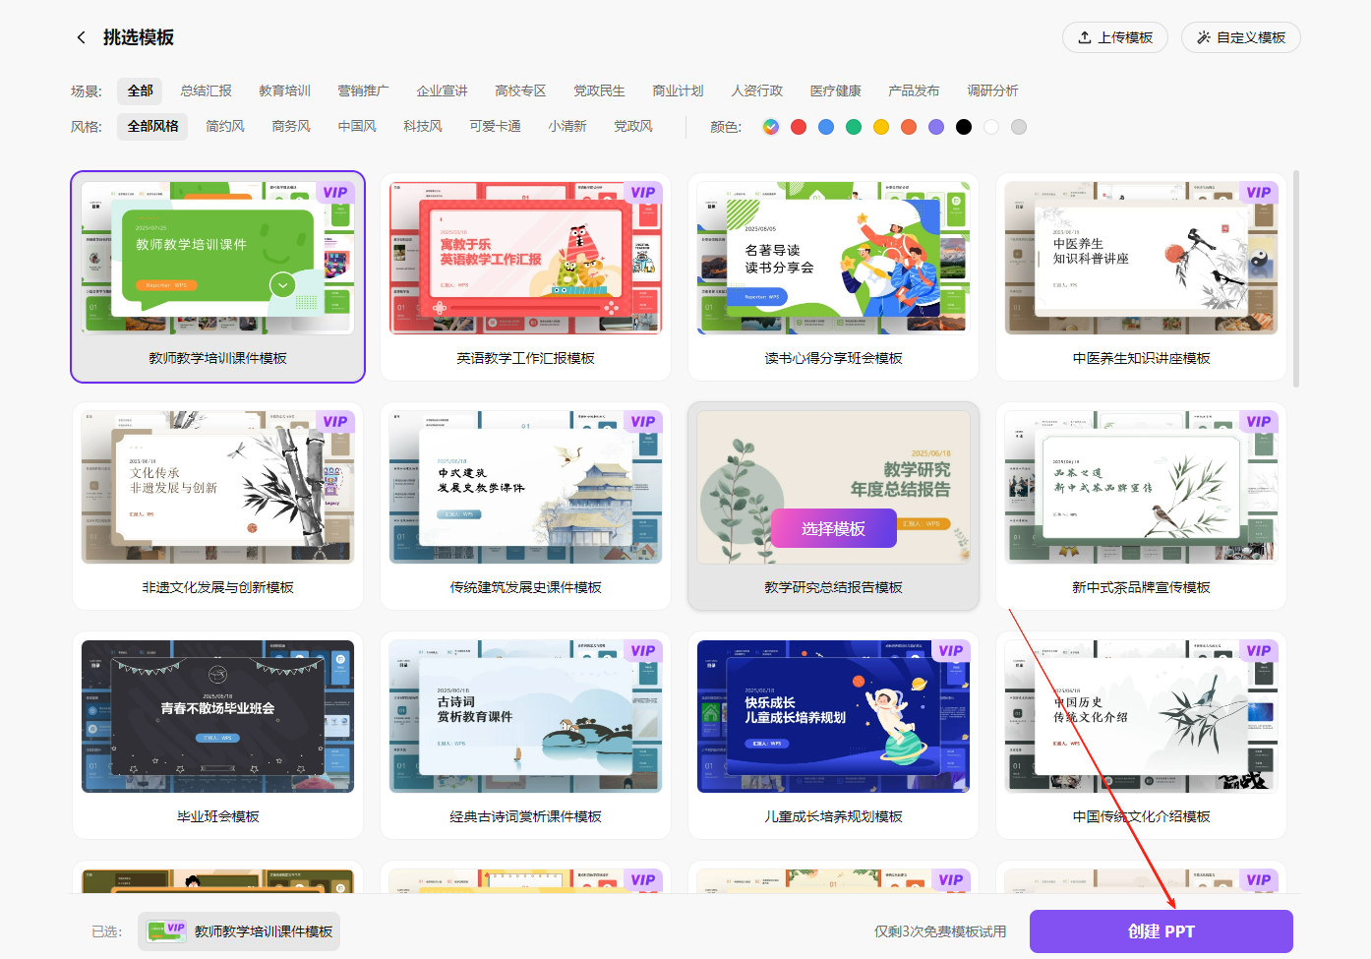Click the VIP badge on 英语教学工作汇报模板
The width and height of the screenshot is (1371, 959).
(x=643, y=193)
